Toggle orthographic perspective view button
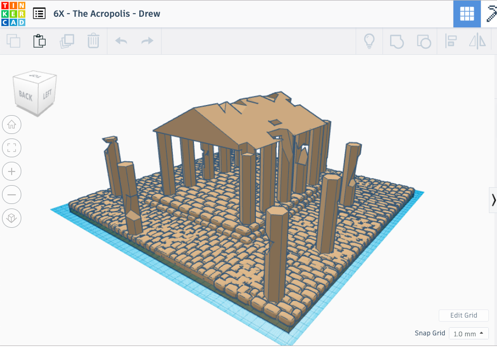497x347 pixels. (x=12, y=219)
